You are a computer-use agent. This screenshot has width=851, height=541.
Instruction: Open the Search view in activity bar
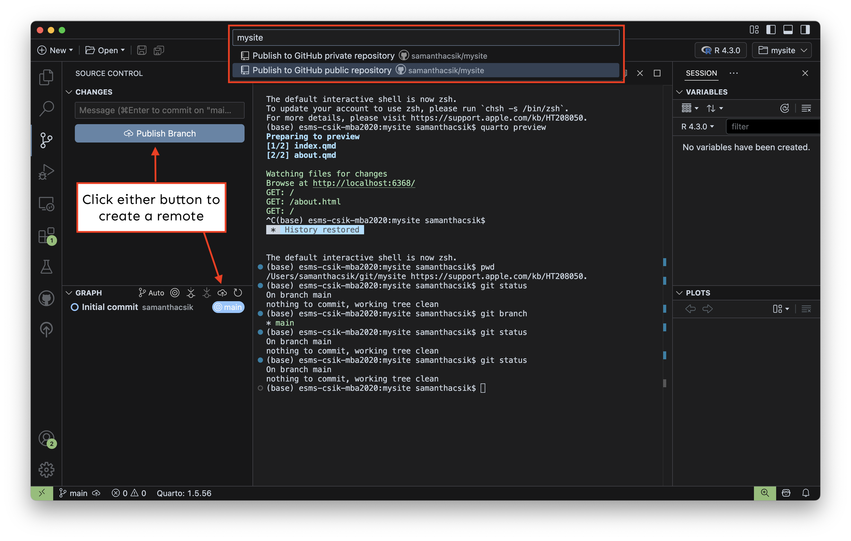[46, 109]
